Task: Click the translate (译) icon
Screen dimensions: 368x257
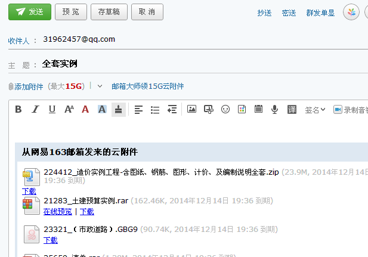Action: tap(292, 109)
